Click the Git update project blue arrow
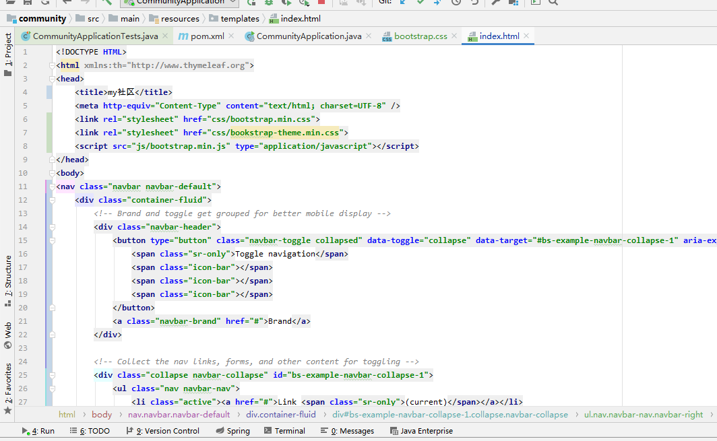This screenshot has width=717, height=441. tap(403, 2)
